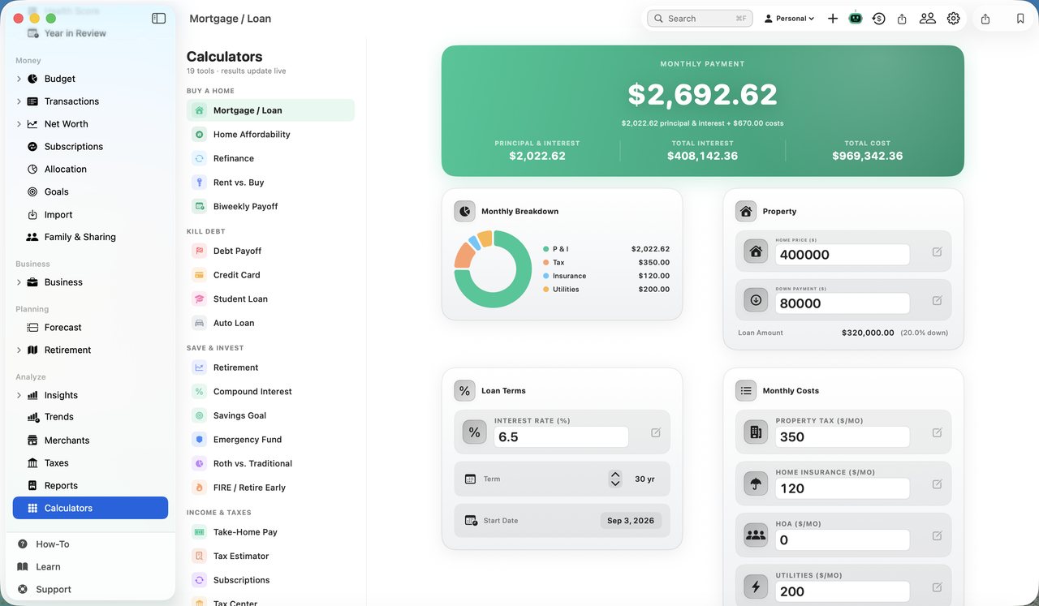The image size is (1039, 606).
Task: Go to Goals in the sidebar
Action: click(x=90, y=191)
